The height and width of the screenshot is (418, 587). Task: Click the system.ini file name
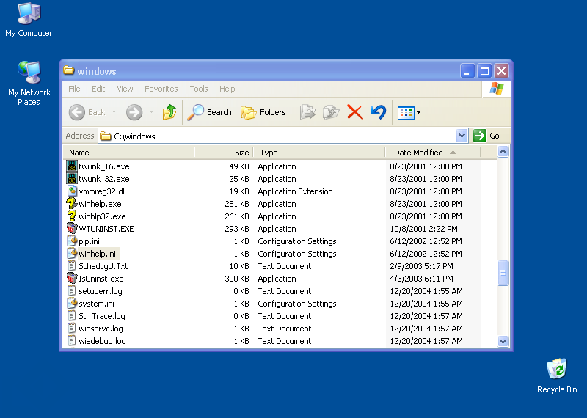[97, 304]
